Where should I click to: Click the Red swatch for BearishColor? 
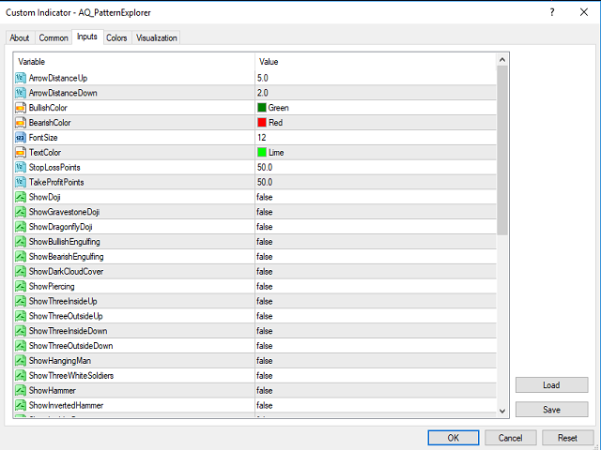(262, 123)
